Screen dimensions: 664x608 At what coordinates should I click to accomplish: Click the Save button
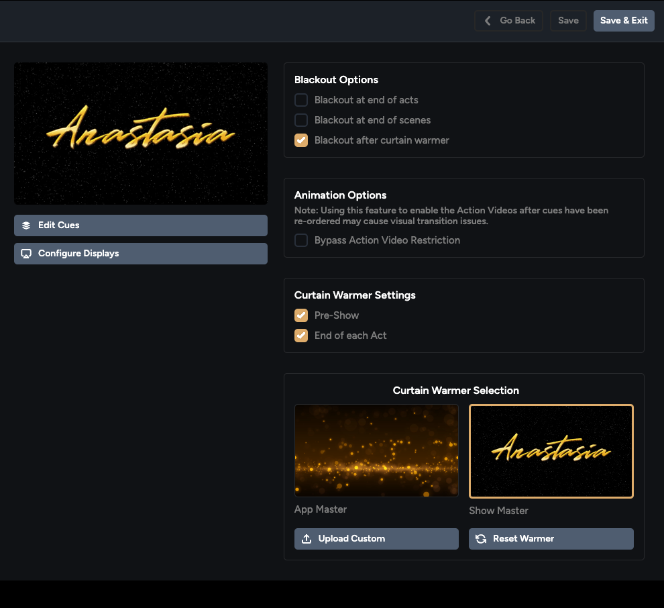coord(568,21)
